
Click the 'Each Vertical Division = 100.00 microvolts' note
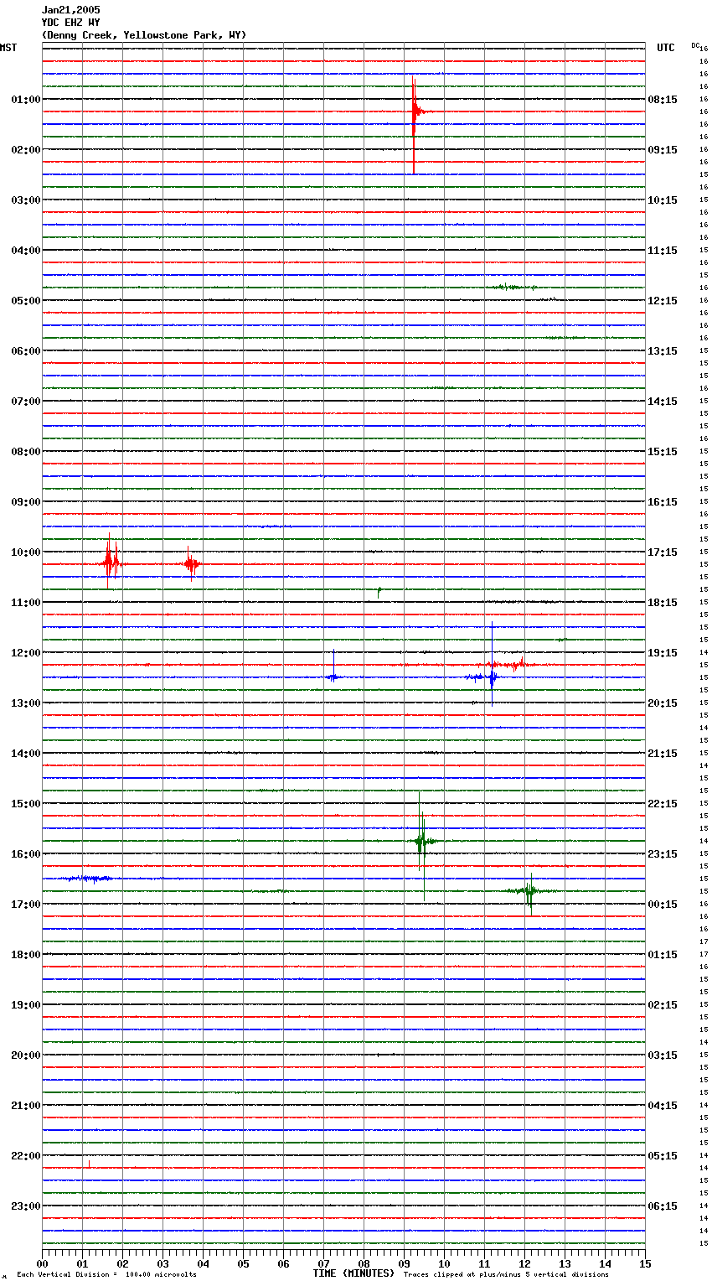tap(106, 1275)
